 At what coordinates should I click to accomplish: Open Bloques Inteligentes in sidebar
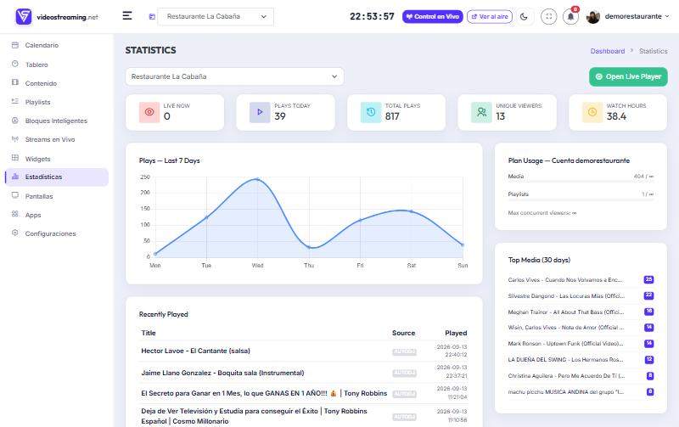(57, 121)
